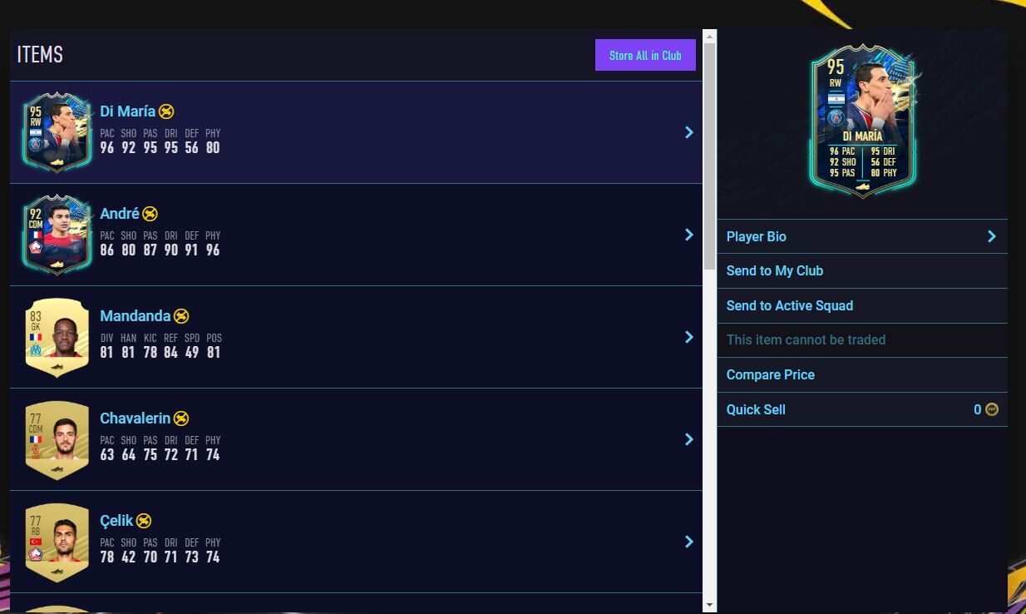Choose Send to Active Squad
Screen dimensions: 1026x614
pos(790,305)
